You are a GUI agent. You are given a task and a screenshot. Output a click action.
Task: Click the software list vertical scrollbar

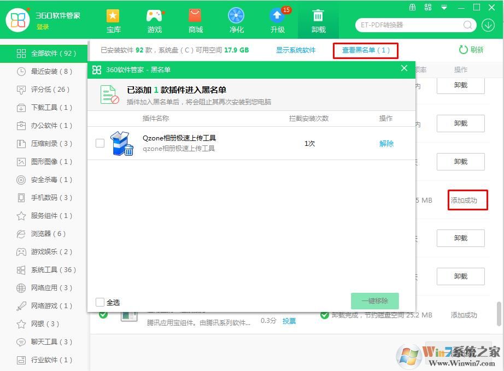[499, 314]
